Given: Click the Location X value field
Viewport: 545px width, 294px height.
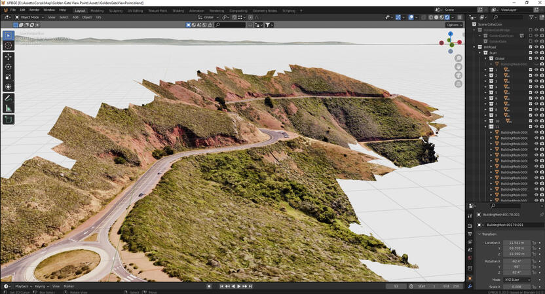Looking at the screenshot, I should coord(516,243).
